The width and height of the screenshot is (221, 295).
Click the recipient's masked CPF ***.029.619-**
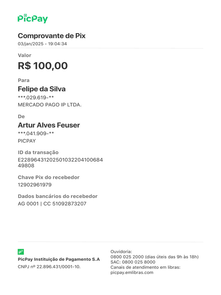tap(36, 97)
